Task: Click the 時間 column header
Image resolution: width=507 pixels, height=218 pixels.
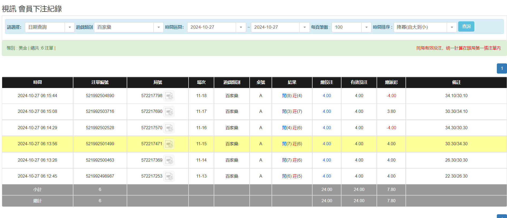Action: [37, 82]
